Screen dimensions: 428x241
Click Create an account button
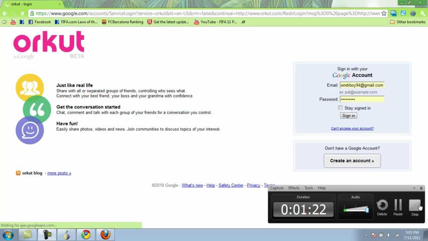coord(352,161)
